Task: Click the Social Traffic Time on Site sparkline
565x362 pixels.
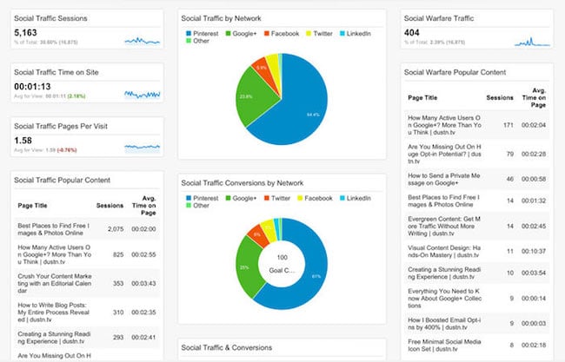Action: [x=142, y=95]
